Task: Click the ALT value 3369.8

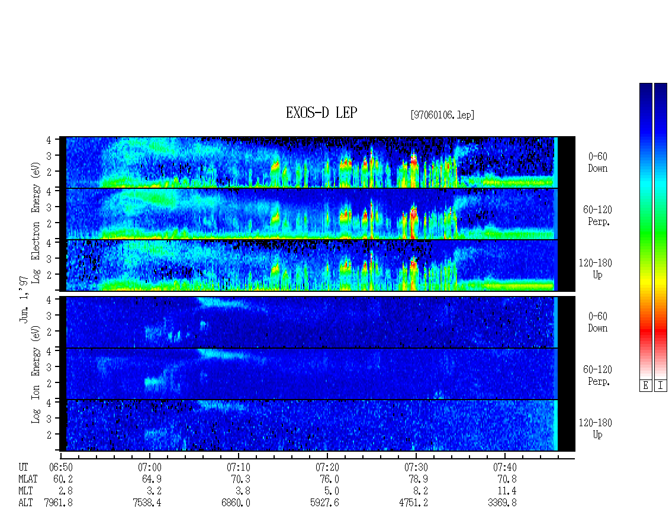Action: (x=502, y=503)
